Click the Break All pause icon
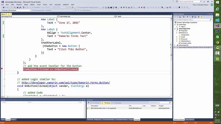This screenshot has width=221, height=124. tap(139, 8)
